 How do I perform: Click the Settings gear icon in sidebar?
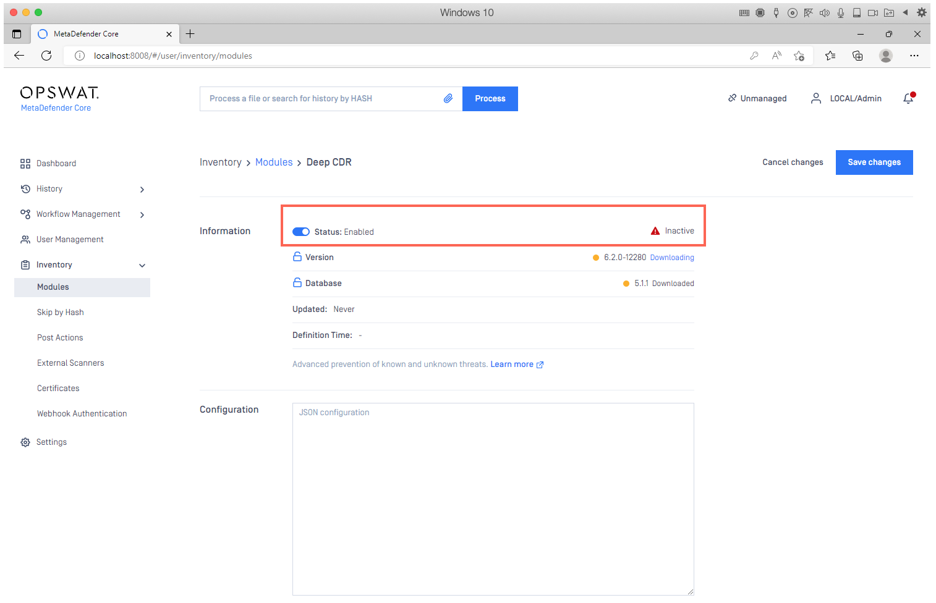click(25, 442)
